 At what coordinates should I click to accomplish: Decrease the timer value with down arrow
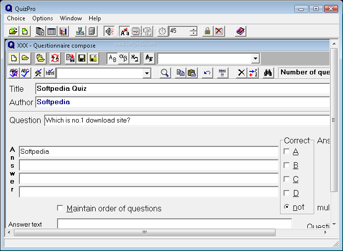(193, 33)
